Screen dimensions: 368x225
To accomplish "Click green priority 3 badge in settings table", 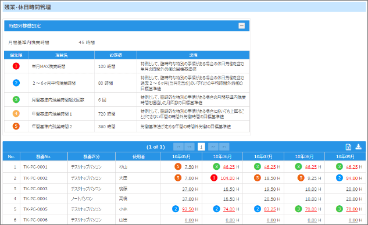I will click(x=16, y=99).
